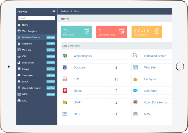The height and width of the screenshot is (133, 188).
Task: Click the Federated Search document icon in Data Connectors
Action: click(135, 56)
